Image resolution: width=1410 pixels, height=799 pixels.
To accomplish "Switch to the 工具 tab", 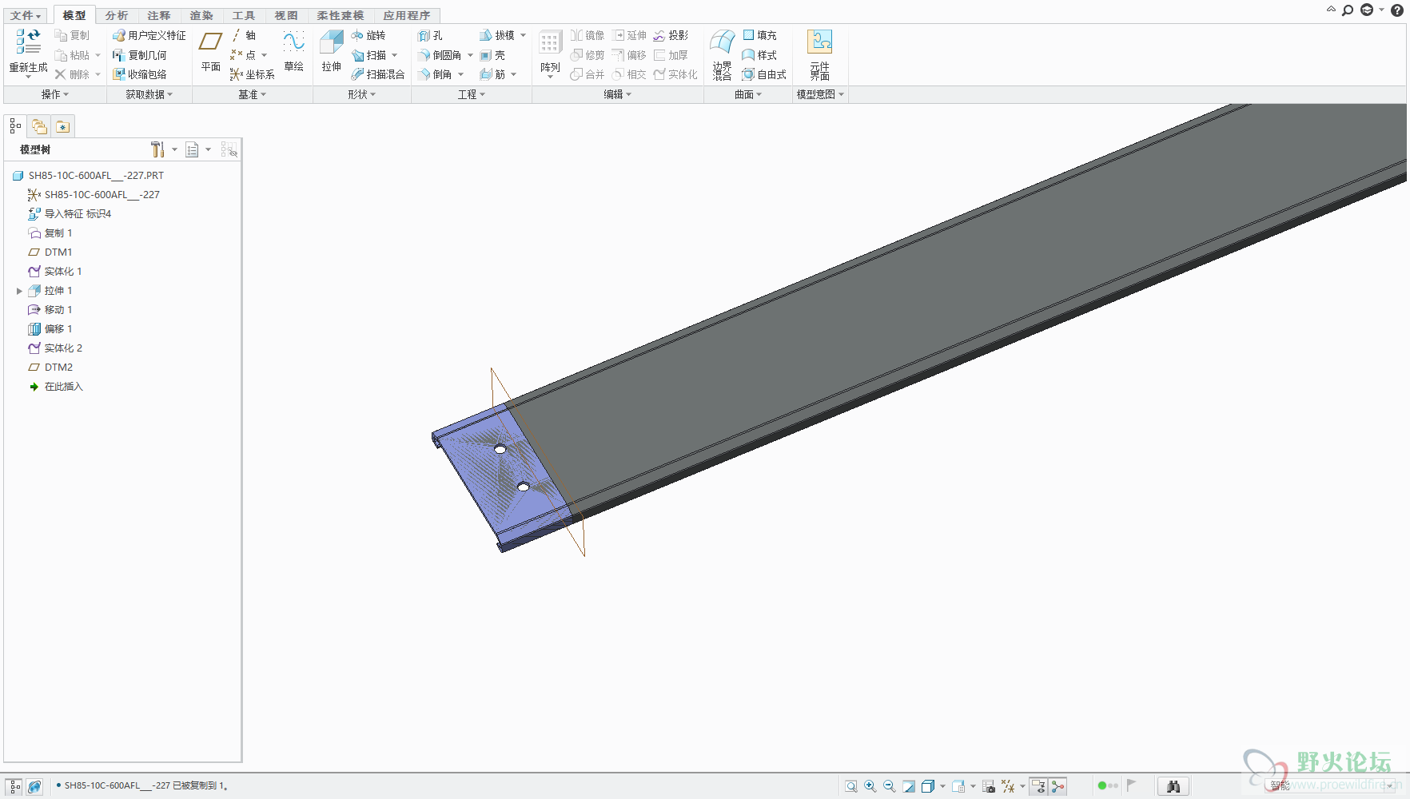I will (244, 15).
